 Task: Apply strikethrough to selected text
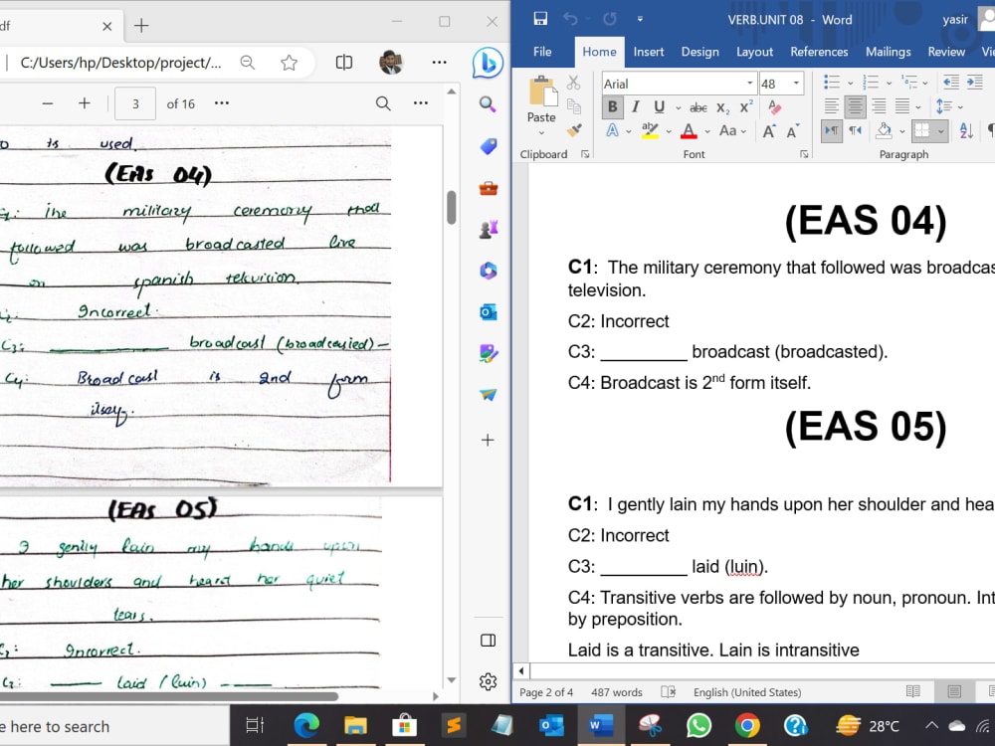(x=698, y=107)
